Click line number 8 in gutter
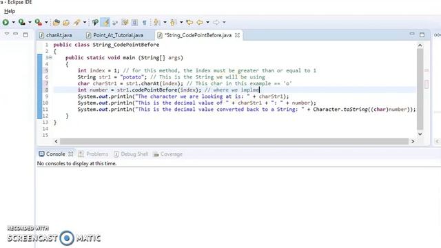This screenshot has width=441, height=248. tap(47, 90)
